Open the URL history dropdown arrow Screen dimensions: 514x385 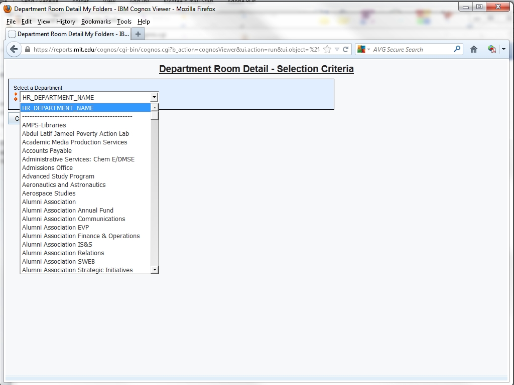(337, 49)
